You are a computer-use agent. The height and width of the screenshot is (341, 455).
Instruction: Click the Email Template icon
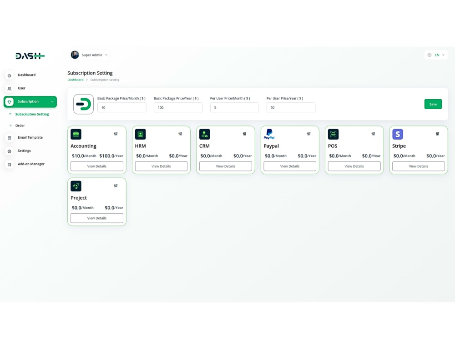9,138
